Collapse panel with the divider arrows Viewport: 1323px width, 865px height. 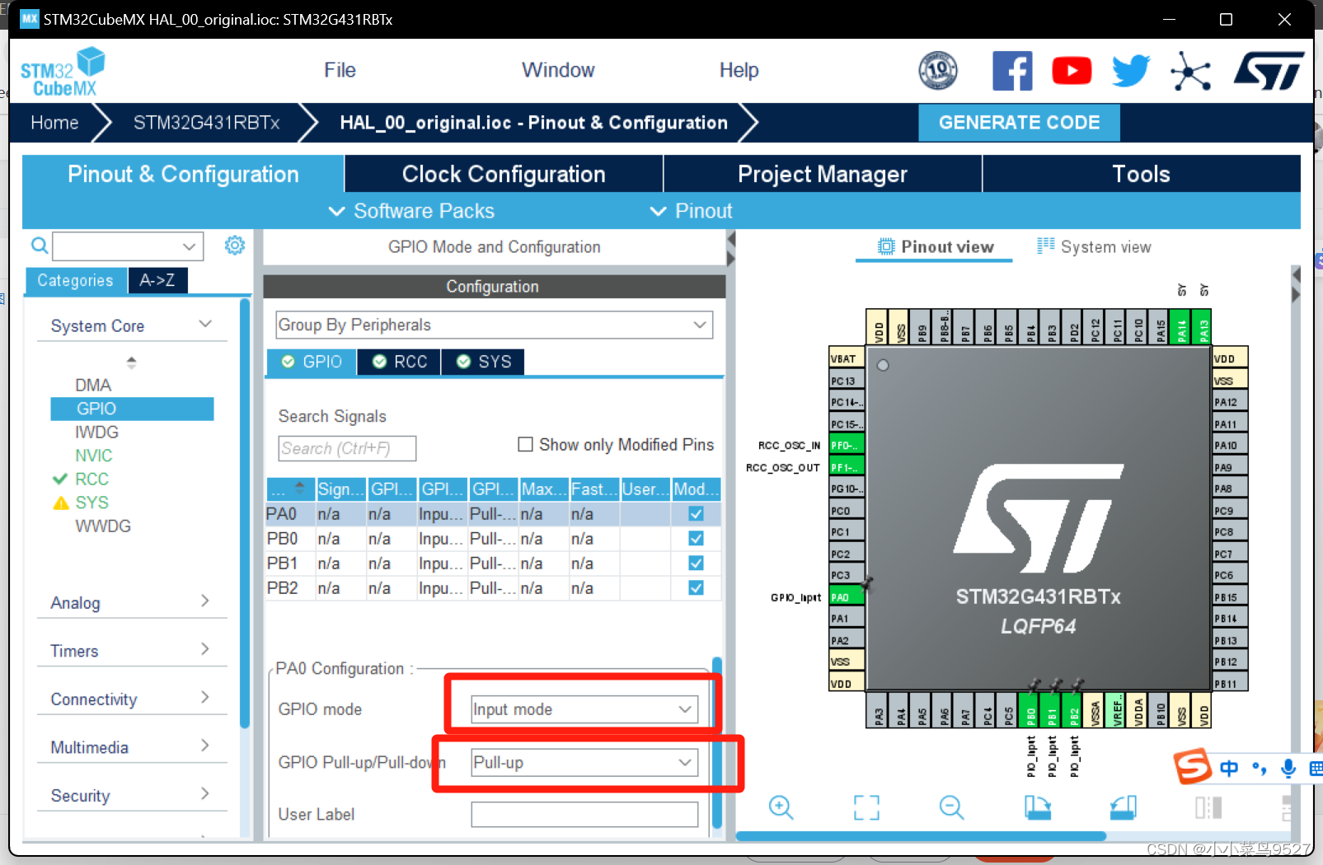(x=730, y=248)
